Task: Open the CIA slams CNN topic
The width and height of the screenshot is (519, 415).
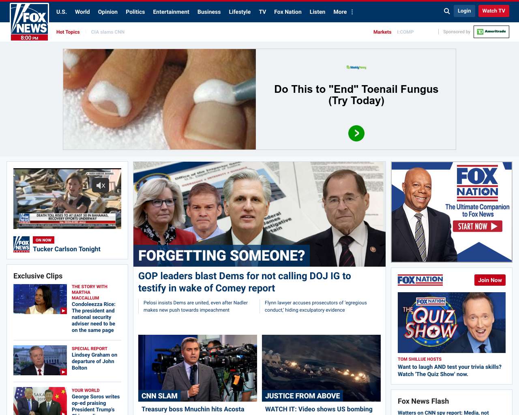Action: [x=108, y=32]
